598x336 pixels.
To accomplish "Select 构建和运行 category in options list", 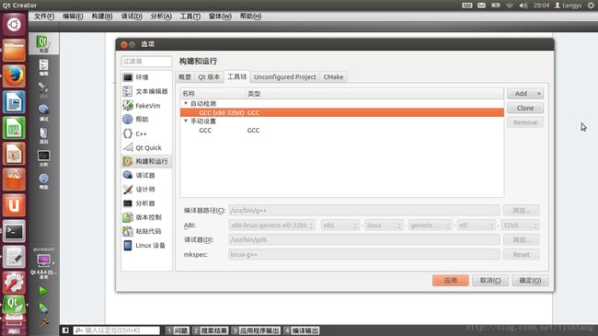I will point(146,161).
